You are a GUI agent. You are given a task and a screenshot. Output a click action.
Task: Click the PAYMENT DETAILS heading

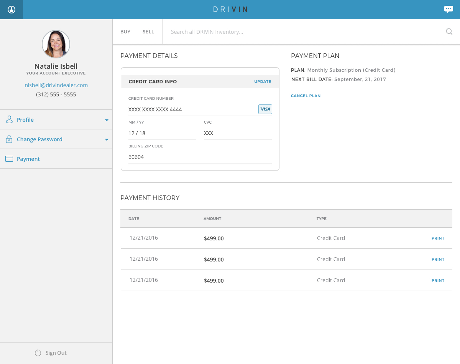149,56
